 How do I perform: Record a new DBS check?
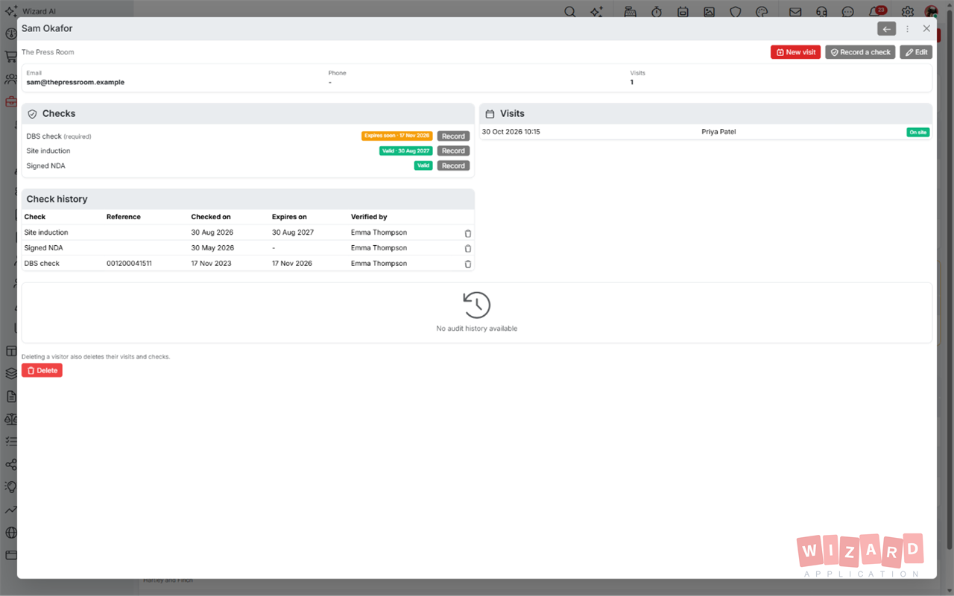[x=453, y=136]
